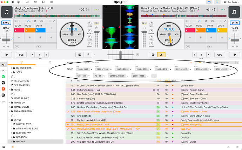Open the history clock tab in sidebar
The height and width of the screenshot is (150, 242).
coord(50,62)
